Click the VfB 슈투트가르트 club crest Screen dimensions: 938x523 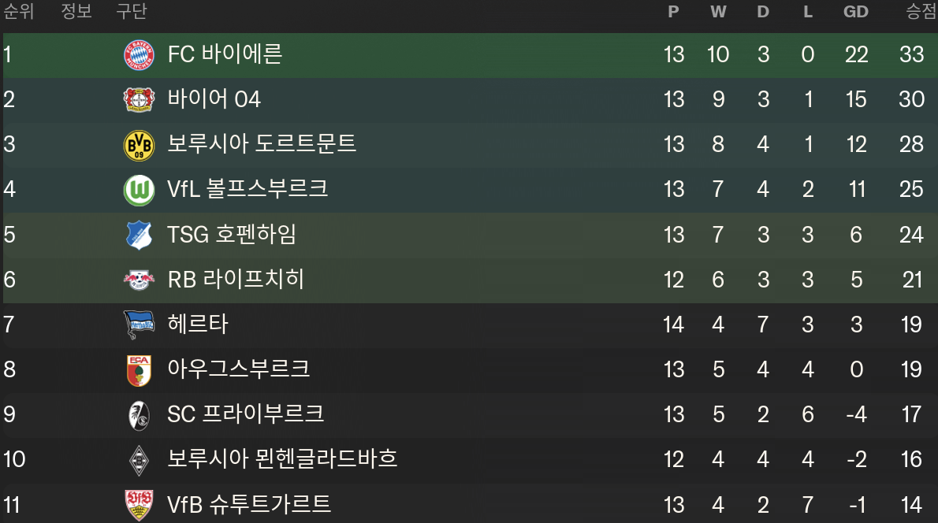[139, 504]
